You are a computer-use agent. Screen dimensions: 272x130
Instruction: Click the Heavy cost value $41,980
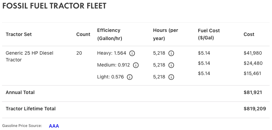click(253, 53)
